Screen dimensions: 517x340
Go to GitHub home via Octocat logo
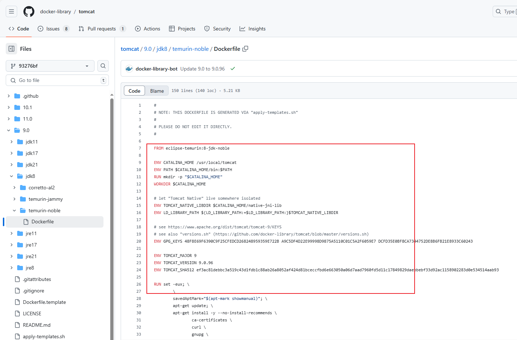pos(29,11)
